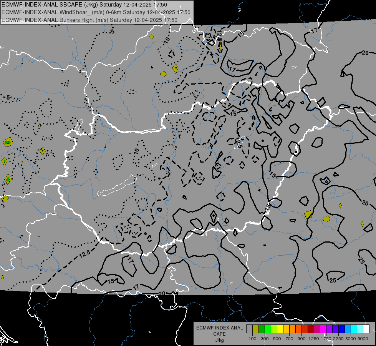The height and width of the screenshot is (346, 376).
Task: Click the 2250 legend tick label
Action: click(338, 339)
